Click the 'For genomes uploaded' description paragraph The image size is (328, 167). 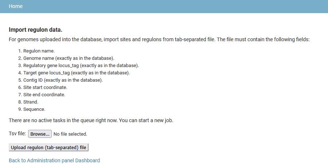(159, 39)
